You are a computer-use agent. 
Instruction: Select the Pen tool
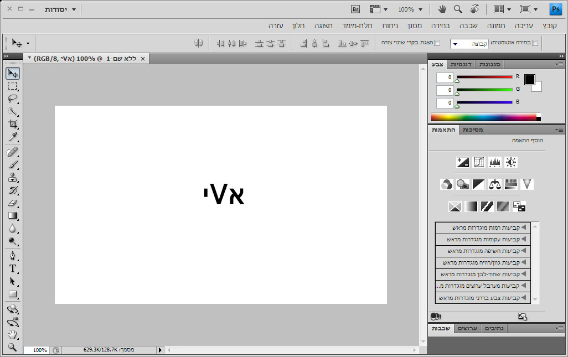click(12, 256)
